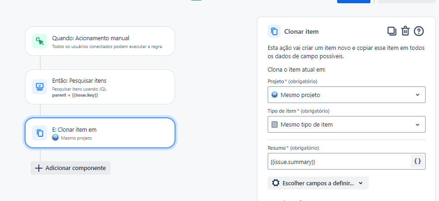Click the green manual trigger cursor icon
This screenshot has width=439, height=201.
click(x=40, y=41)
